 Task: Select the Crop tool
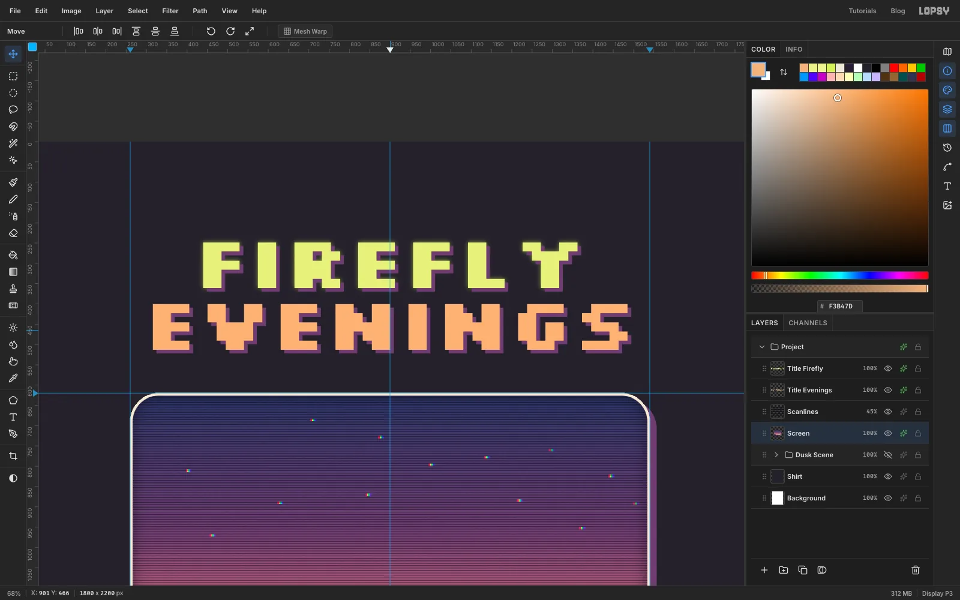[x=13, y=456]
